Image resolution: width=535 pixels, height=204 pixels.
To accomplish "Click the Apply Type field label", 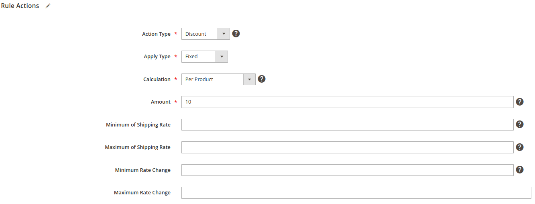I will (x=157, y=57).
